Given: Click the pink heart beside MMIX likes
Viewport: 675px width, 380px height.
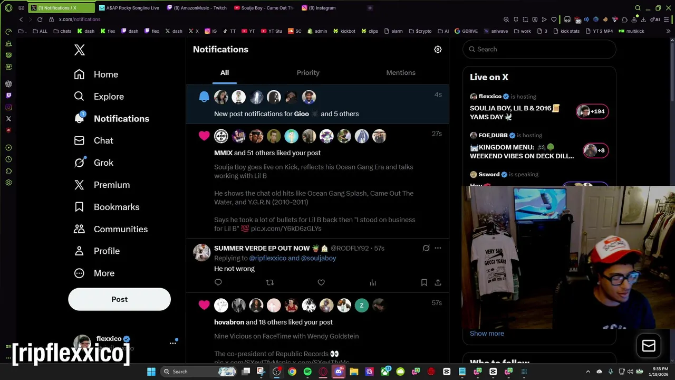Looking at the screenshot, I should point(204,136).
